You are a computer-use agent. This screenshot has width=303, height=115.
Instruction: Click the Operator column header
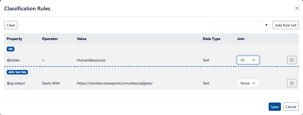[50, 39]
